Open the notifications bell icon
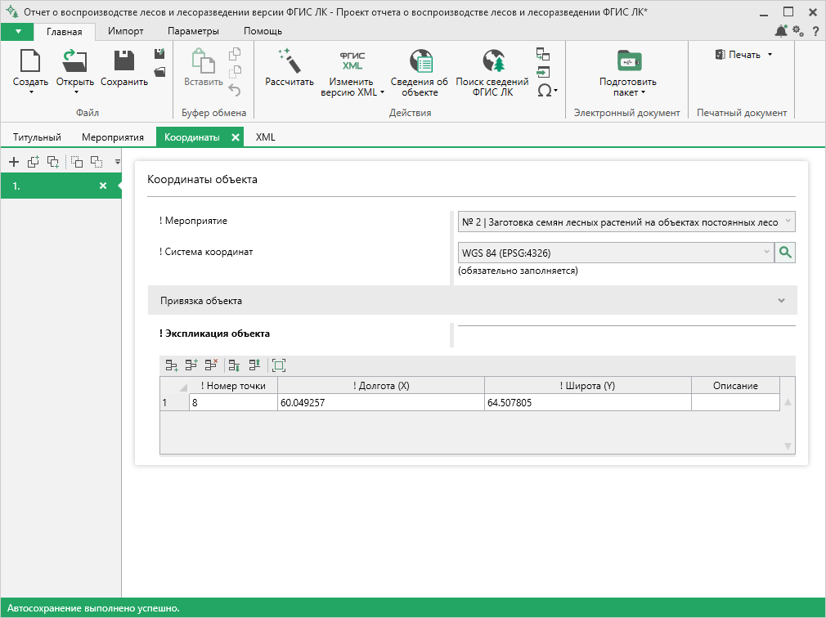The width and height of the screenshot is (826, 618). tap(781, 31)
